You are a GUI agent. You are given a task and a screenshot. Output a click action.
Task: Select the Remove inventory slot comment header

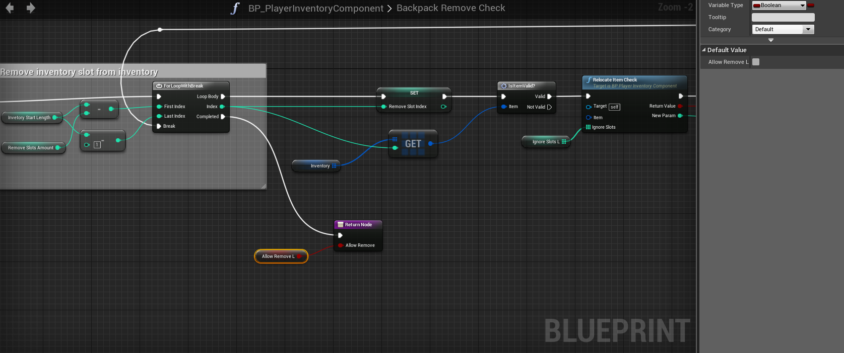pyautogui.click(x=133, y=71)
